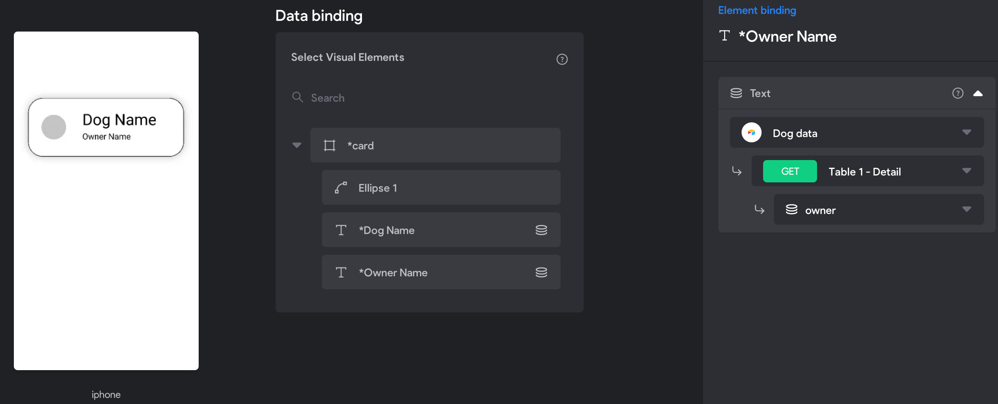Click the Owner Name text in preview
The image size is (998, 404).
coord(107,137)
